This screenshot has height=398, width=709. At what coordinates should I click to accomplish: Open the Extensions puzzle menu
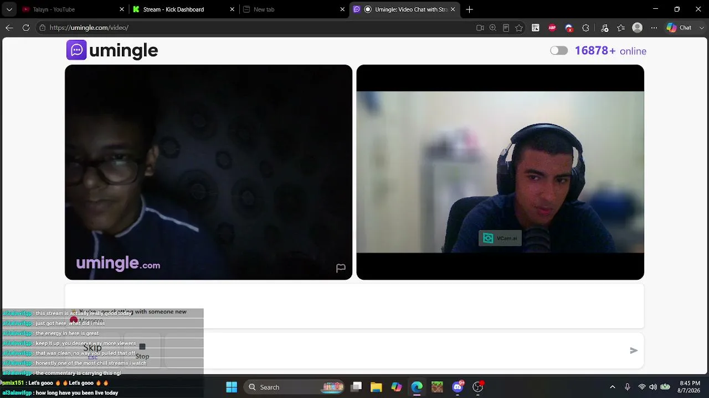click(x=585, y=28)
